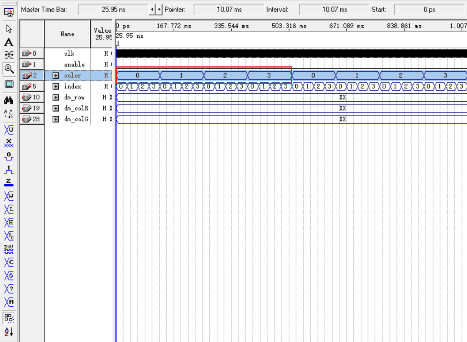This screenshot has width=467, height=342.
Task: Apply Forcing High (1) value tool
Action: tap(9, 170)
